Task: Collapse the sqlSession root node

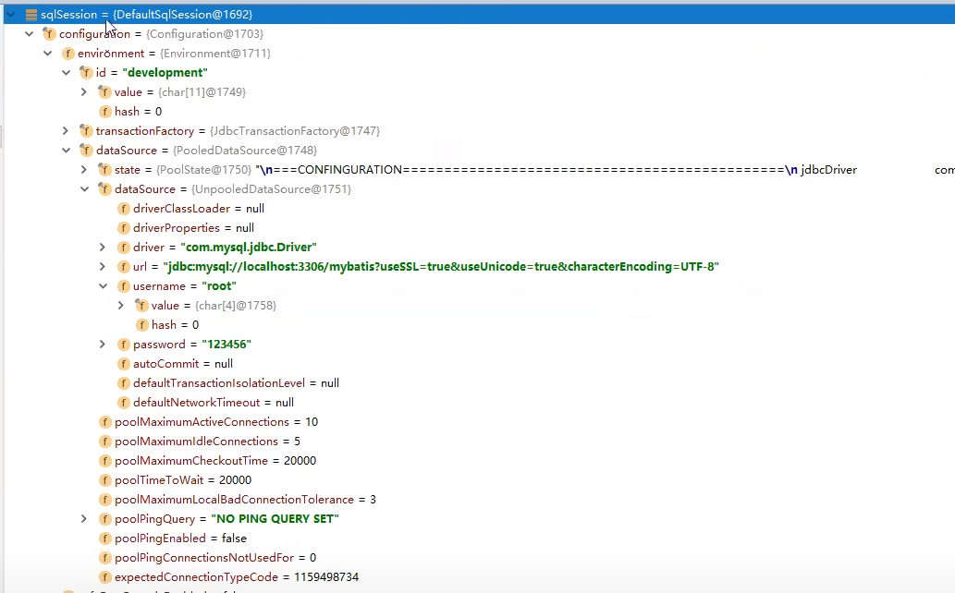Action: point(10,15)
